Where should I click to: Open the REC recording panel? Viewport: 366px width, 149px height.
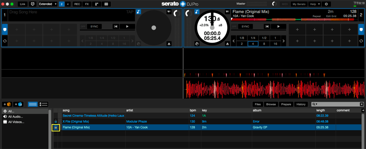click(77, 4)
